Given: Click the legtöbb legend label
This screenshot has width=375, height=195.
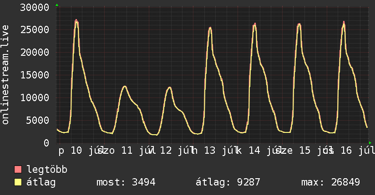Looking at the screenshot, I should [x=47, y=170].
